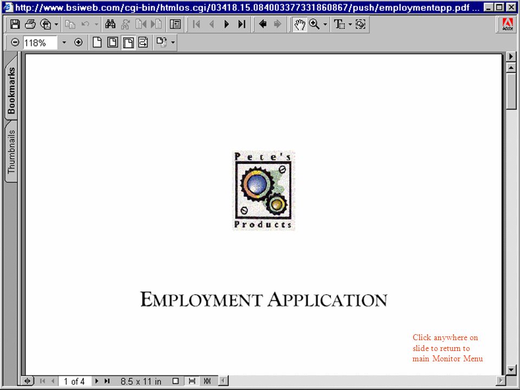Screen dimensions: 520x390
Task: Advance with the Next Page arrow in top toolbar
Action: 227,24
